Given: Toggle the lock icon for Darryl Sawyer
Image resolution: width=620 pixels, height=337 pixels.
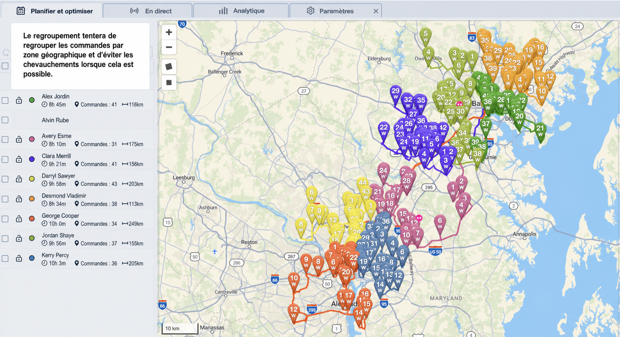Looking at the screenshot, I should [19, 179].
